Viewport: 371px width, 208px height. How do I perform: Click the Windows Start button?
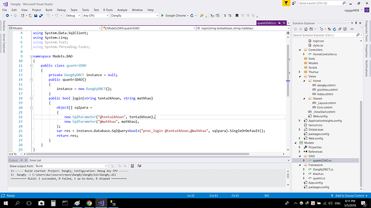click(5, 203)
